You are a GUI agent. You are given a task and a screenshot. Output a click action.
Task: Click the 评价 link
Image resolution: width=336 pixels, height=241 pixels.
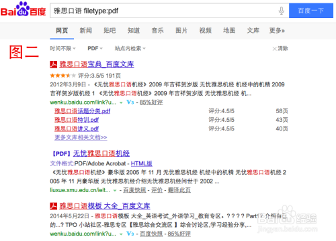click(x=157, y=190)
